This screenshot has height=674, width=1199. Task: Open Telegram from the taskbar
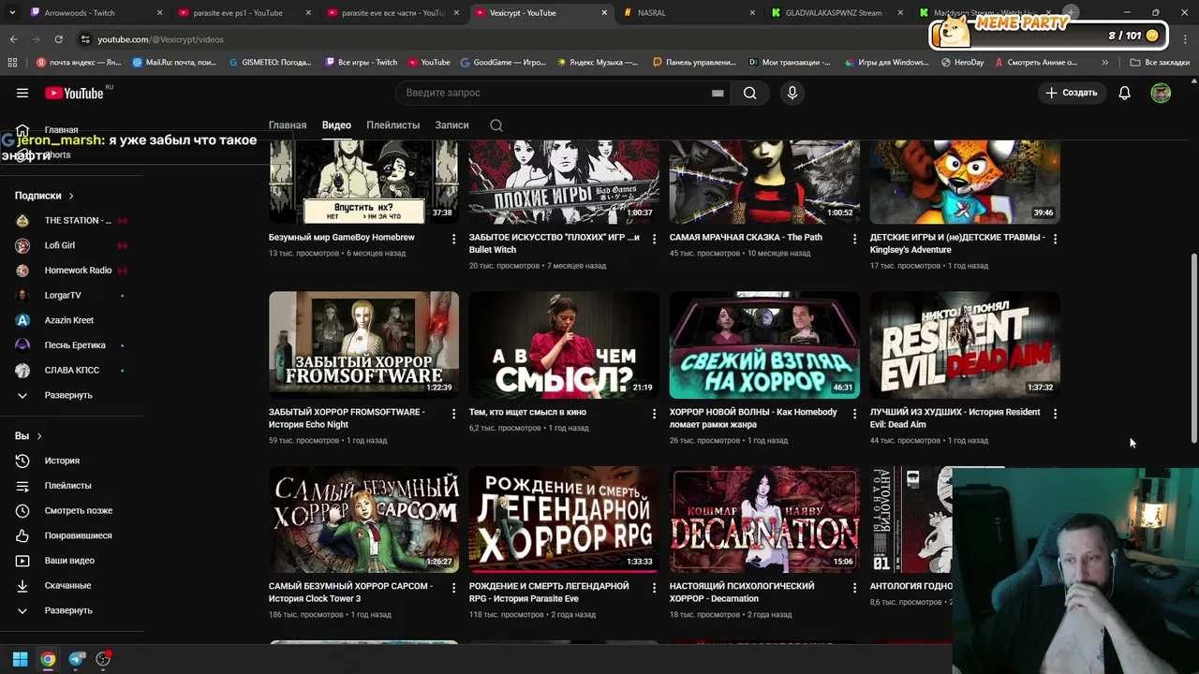click(x=77, y=659)
